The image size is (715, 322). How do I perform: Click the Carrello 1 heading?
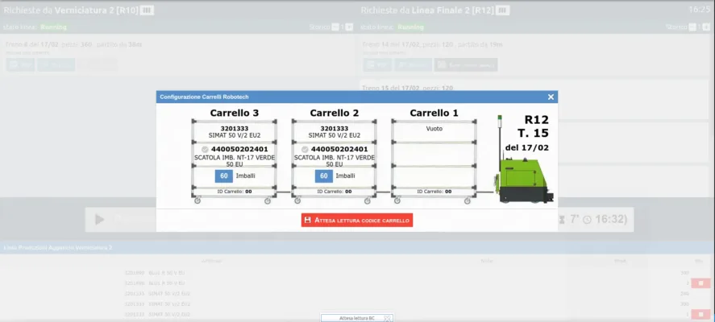point(434,113)
